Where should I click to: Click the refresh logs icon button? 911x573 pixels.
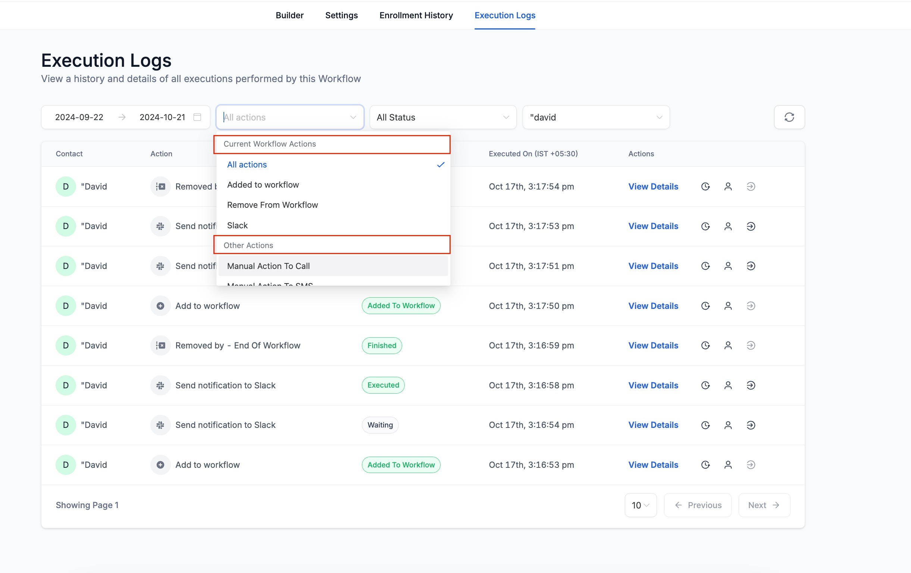coord(789,117)
